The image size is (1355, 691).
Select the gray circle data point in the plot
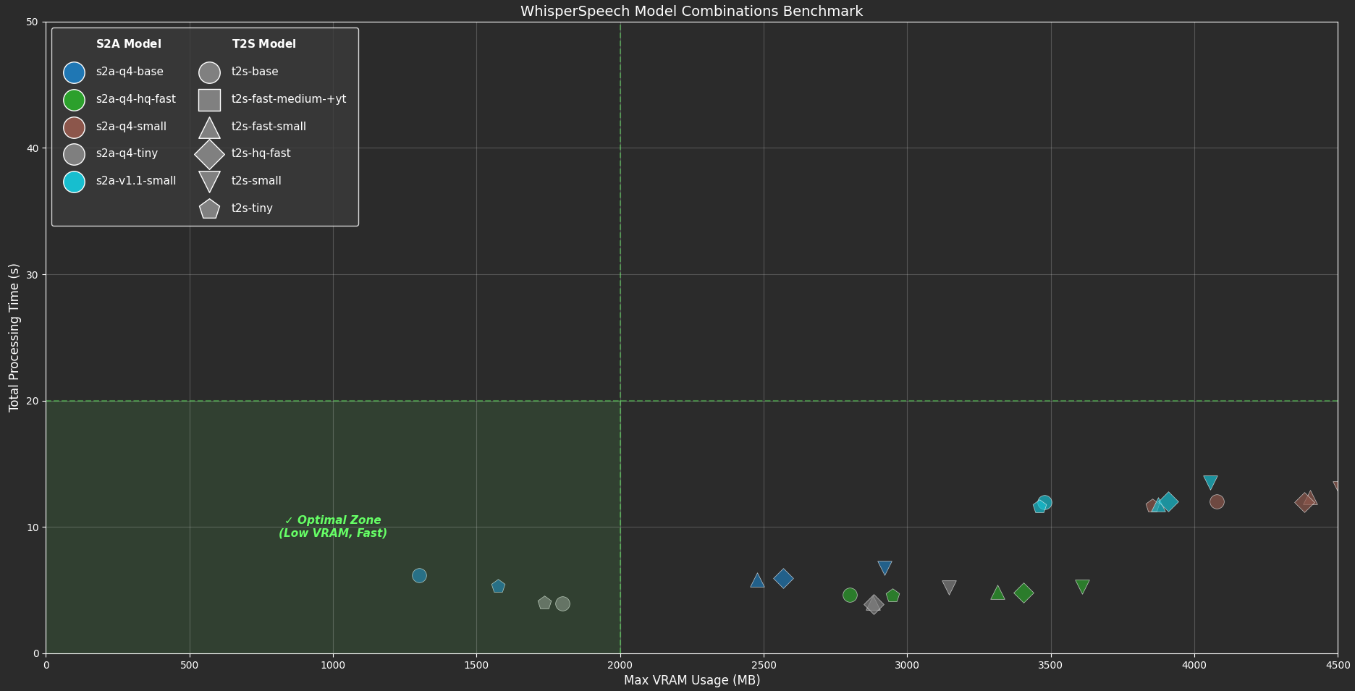(562, 603)
